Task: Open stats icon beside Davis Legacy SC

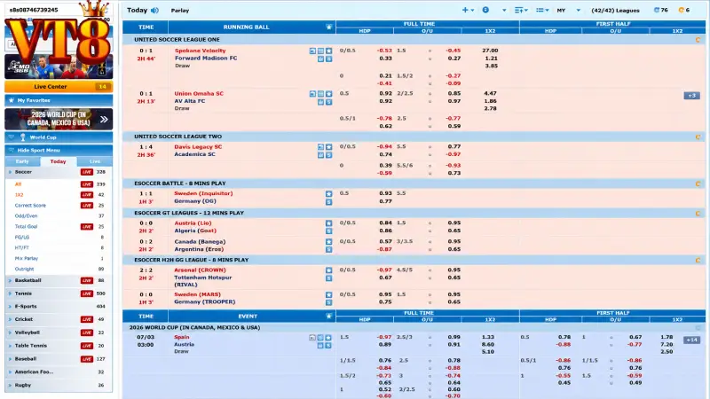Action: [320, 147]
